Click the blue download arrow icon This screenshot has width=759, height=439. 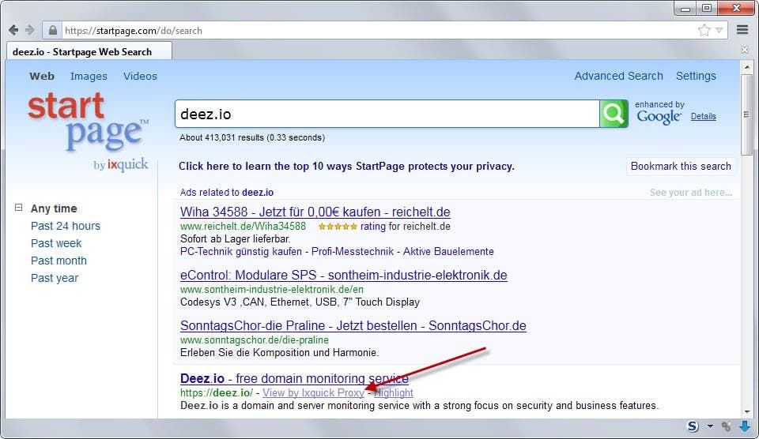click(745, 426)
